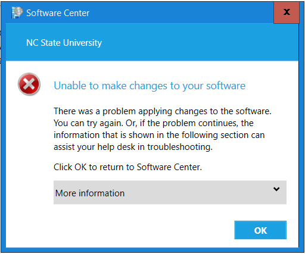
Task: Click the 'assist your help desk' line
Action: (x=133, y=147)
